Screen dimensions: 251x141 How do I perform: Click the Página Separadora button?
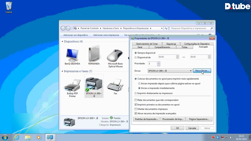click(x=199, y=119)
